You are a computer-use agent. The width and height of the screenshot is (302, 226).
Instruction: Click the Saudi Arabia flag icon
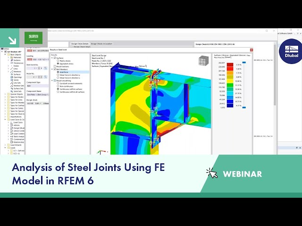pyautogui.click(x=34, y=38)
